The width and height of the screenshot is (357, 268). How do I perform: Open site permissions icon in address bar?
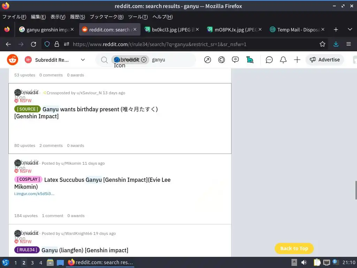click(67, 44)
